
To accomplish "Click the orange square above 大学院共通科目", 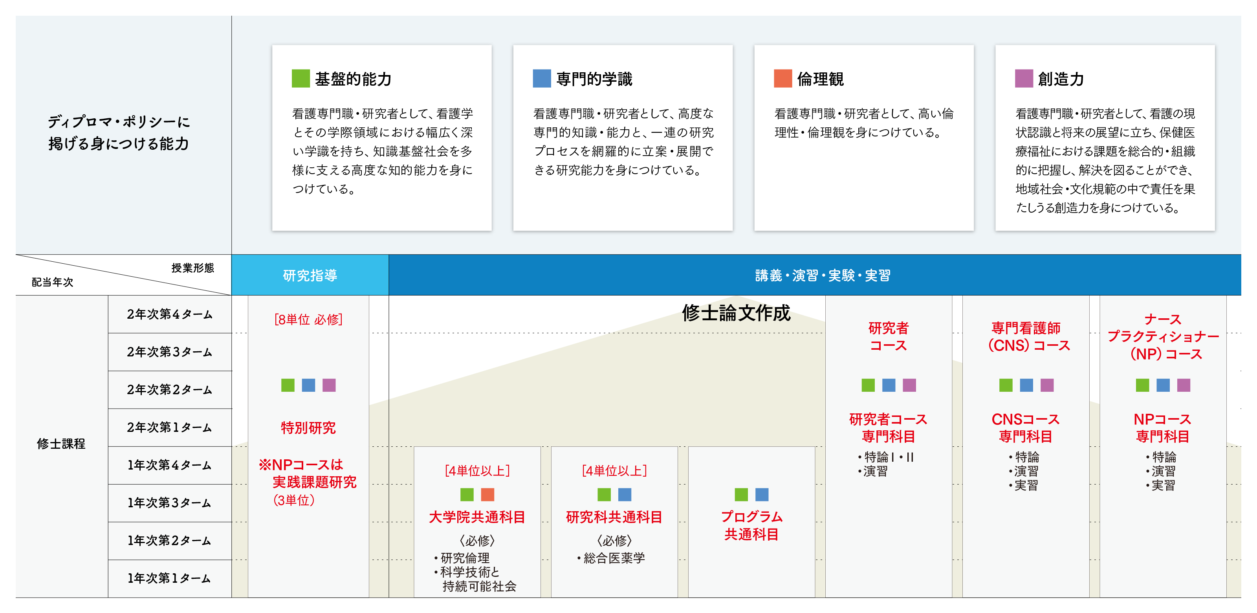I will click(x=487, y=494).
